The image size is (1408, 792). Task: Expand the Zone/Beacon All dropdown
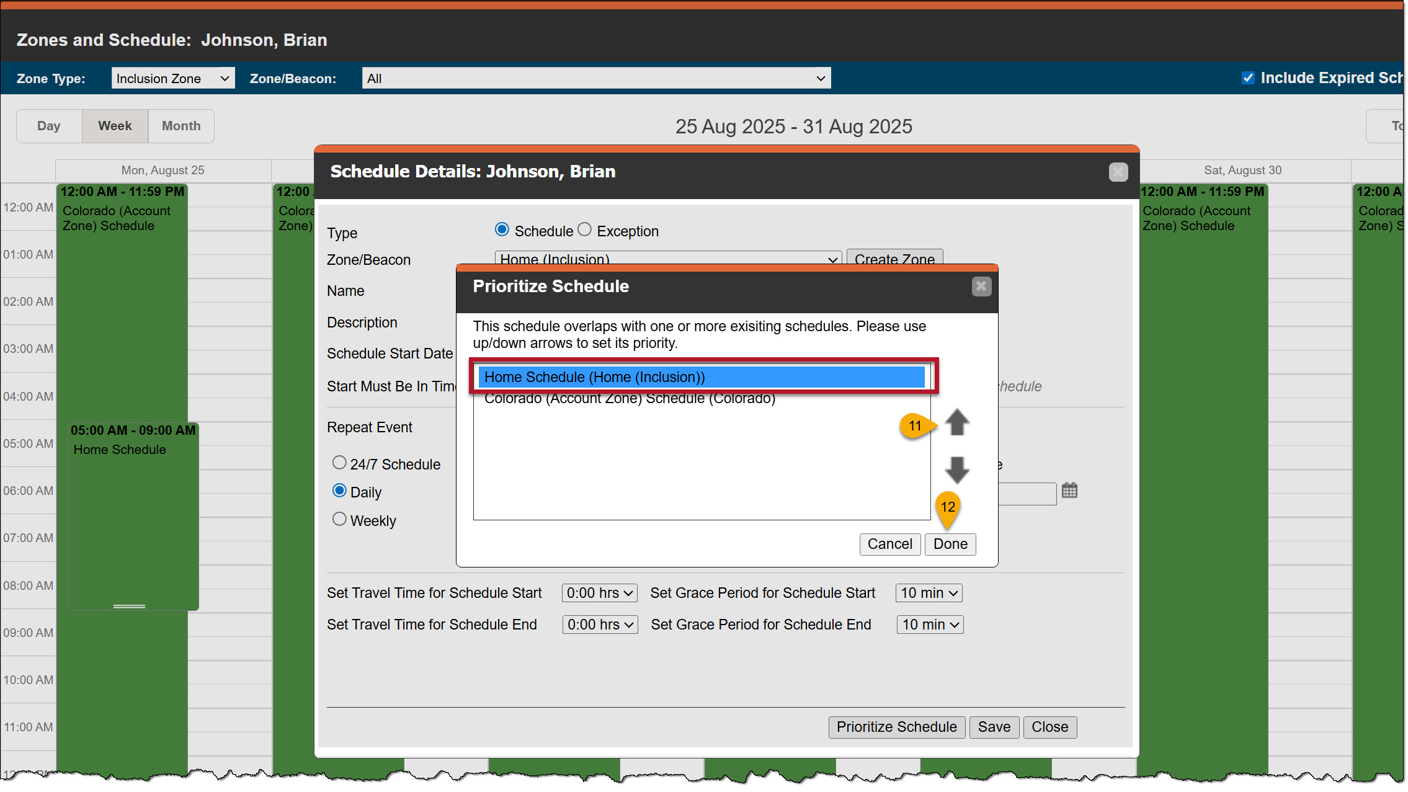(x=595, y=78)
